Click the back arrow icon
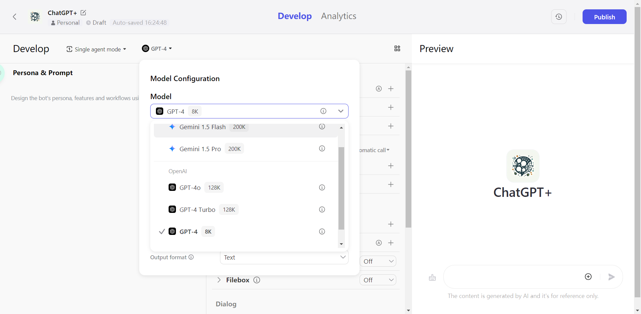The height and width of the screenshot is (314, 641). (x=15, y=17)
